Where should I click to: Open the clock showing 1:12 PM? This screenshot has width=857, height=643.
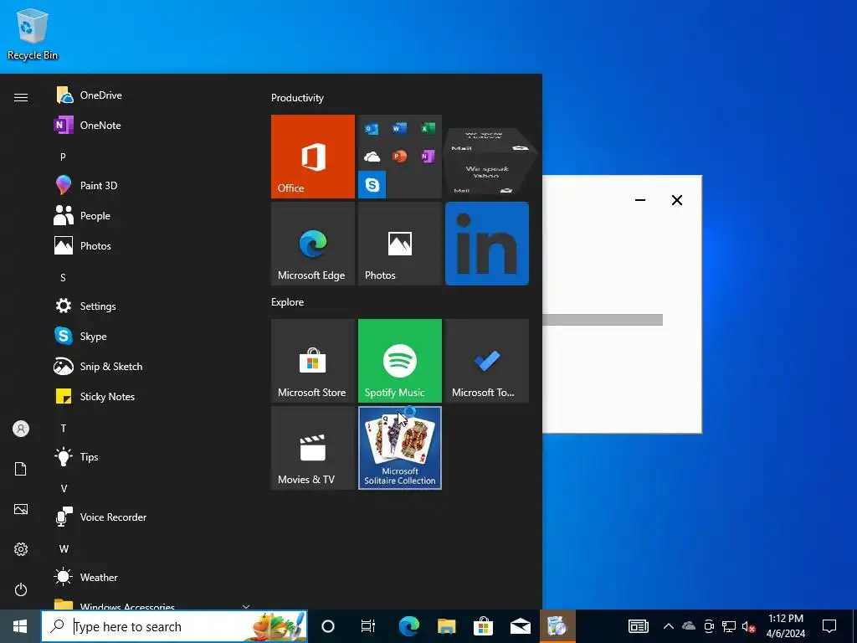click(785, 626)
